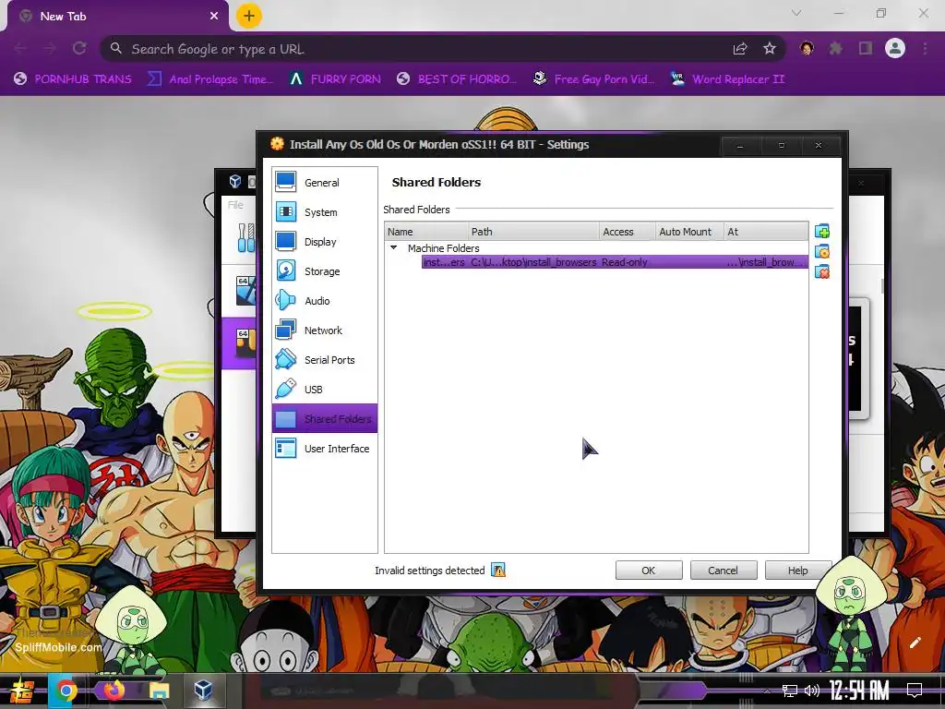Click the invalid settings warning icon

[x=497, y=570]
